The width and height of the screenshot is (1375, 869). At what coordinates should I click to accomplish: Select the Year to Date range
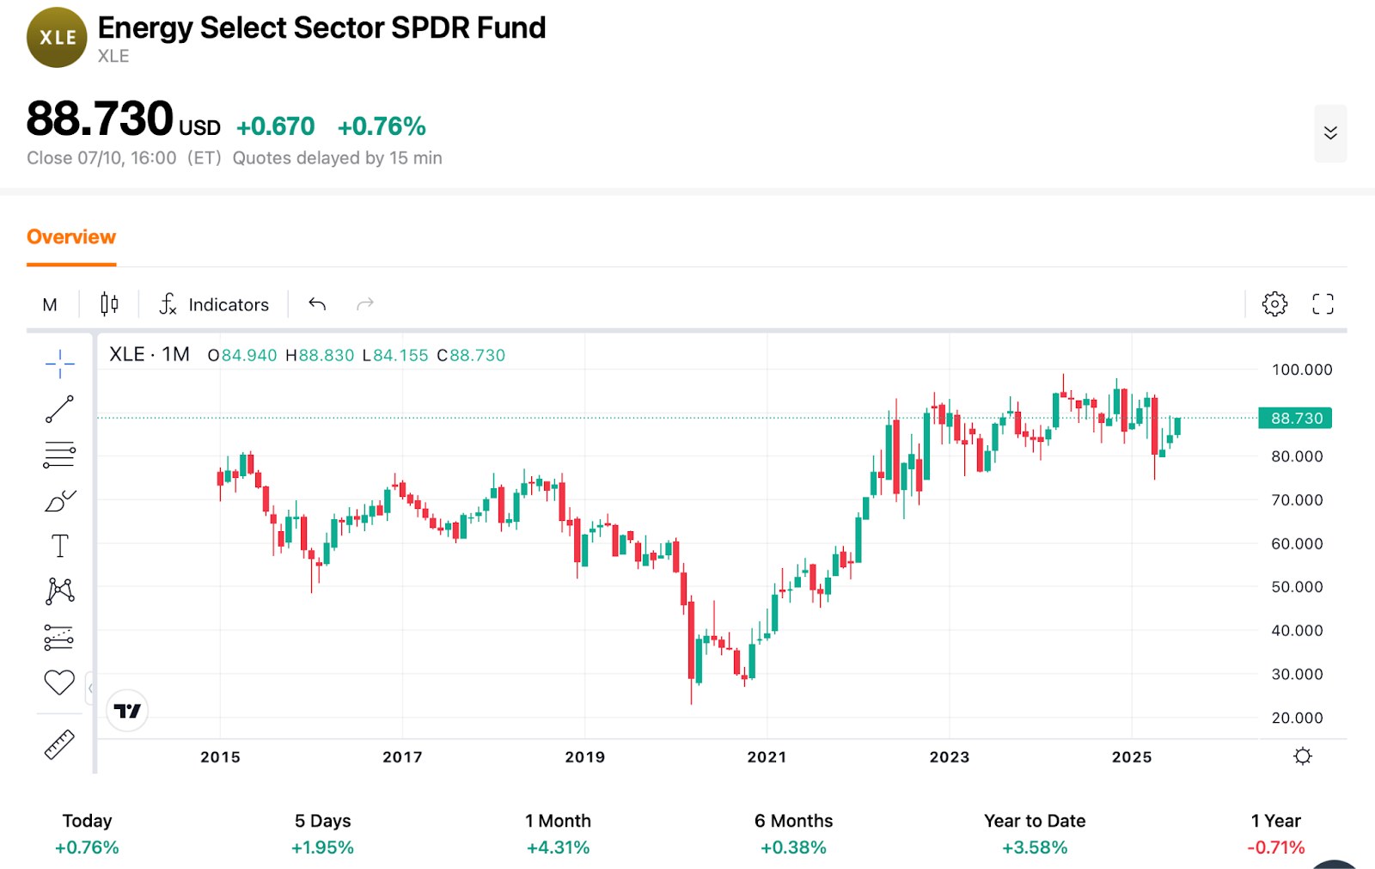pos(1035,834)
